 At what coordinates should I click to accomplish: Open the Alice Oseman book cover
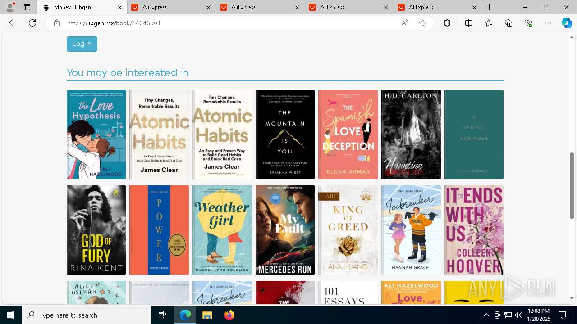[96, 292]
